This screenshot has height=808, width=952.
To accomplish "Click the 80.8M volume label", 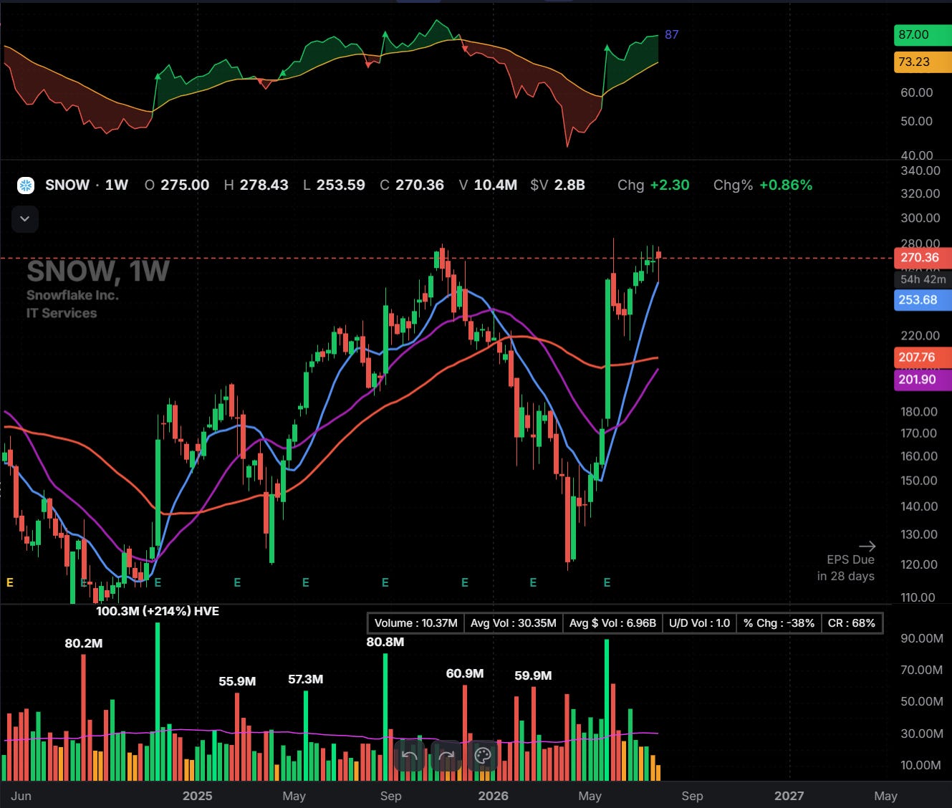I will click(385, 642).
